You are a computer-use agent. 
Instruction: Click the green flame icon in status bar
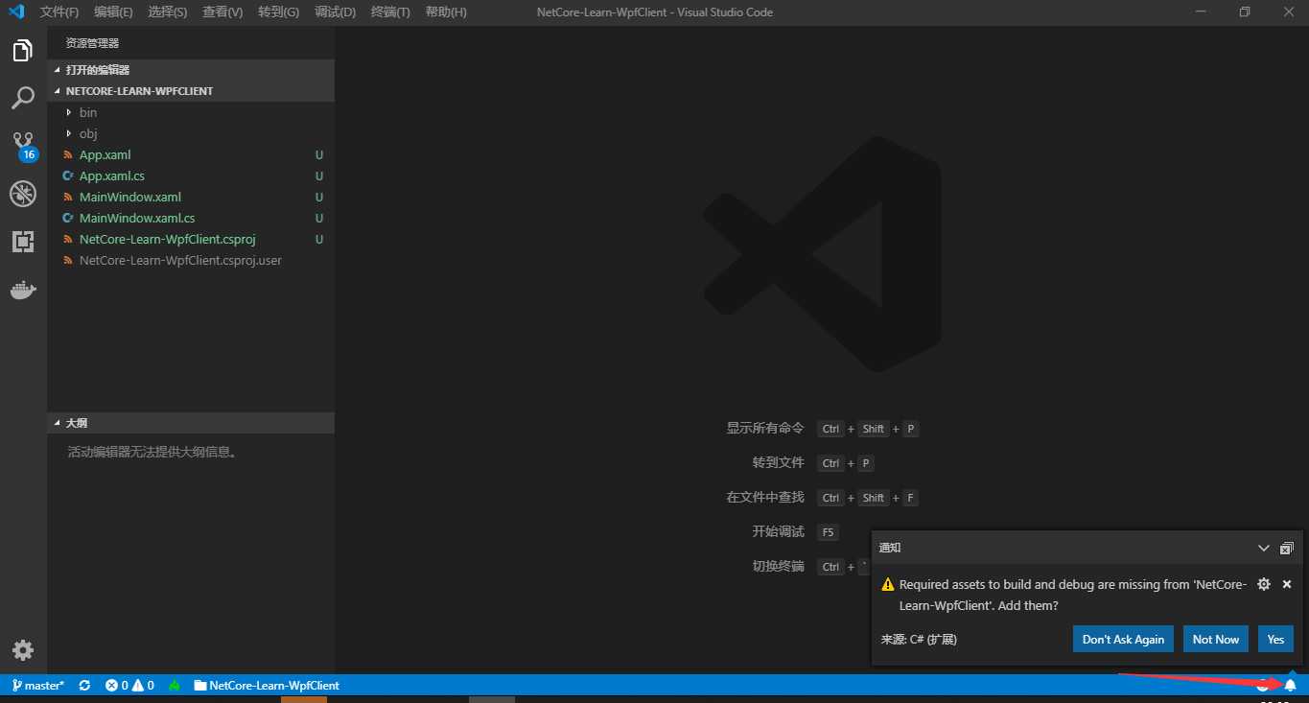(x=175, y=686)
